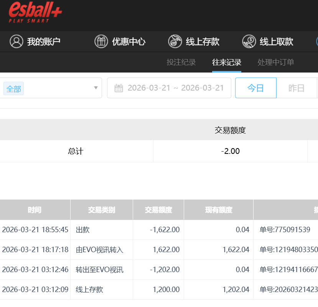Click the 线上存款 deposit icon
318x307 pixels.
coord(175,41)
